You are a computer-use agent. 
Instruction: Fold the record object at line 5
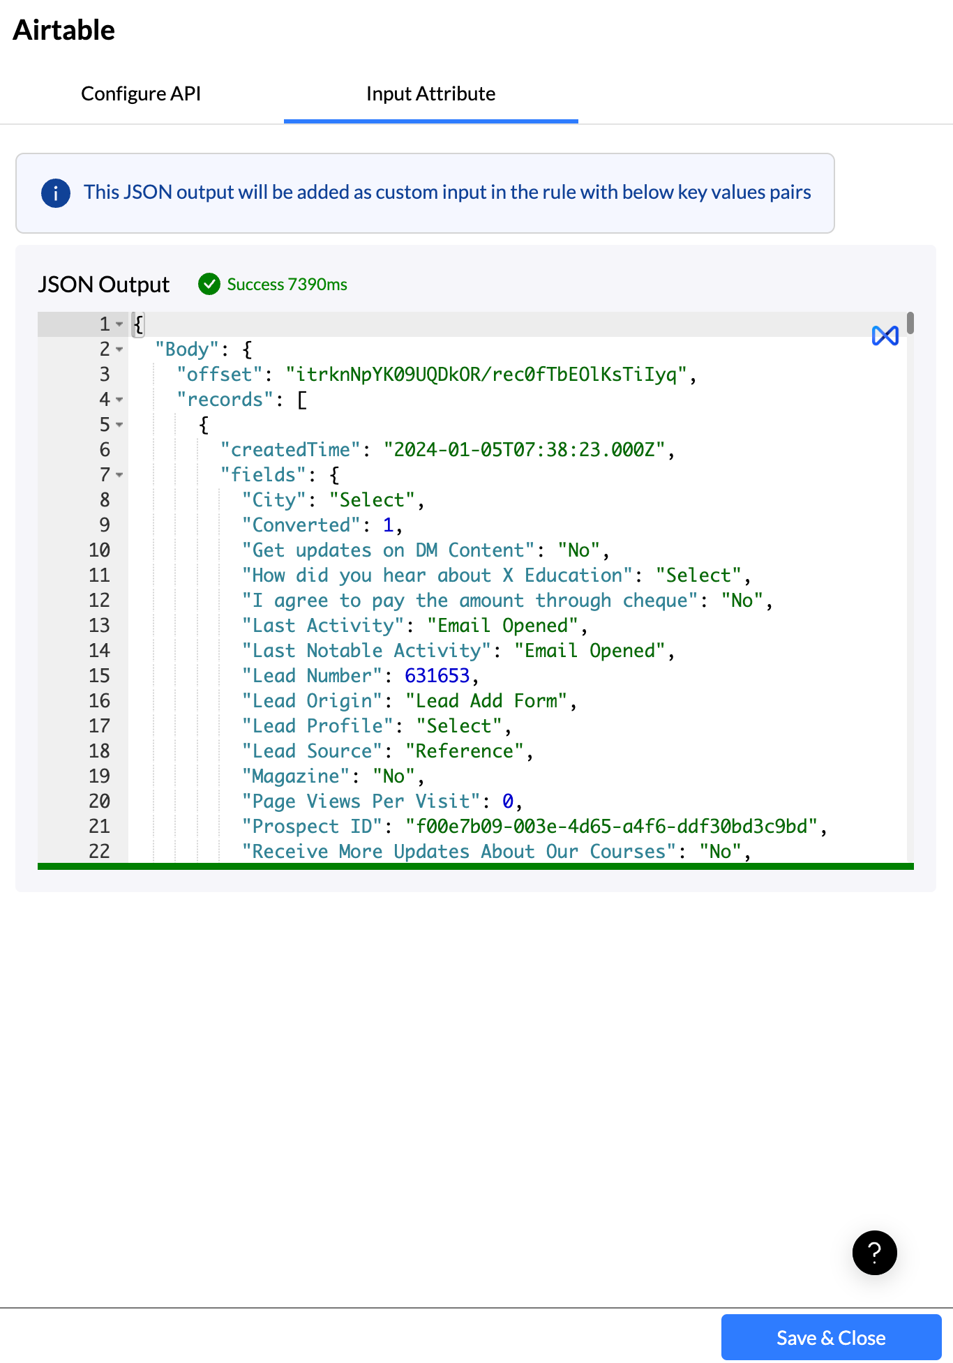click(x=119, y=425)
